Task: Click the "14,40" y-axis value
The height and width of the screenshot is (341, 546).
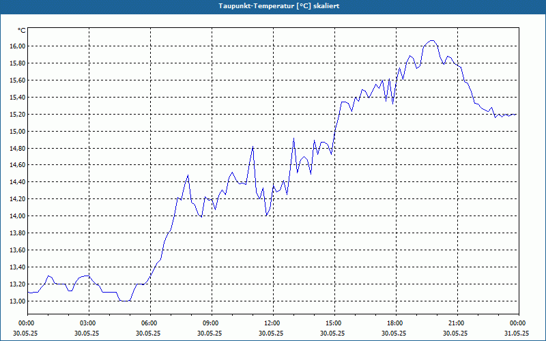Action: tap(17, 182)
